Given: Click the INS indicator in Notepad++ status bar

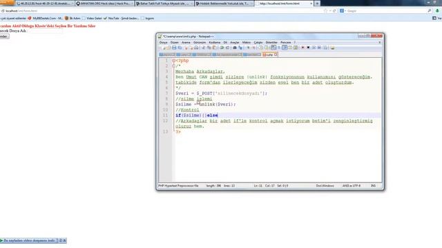Looking at the screenshot, I should [x=373, y=186].
